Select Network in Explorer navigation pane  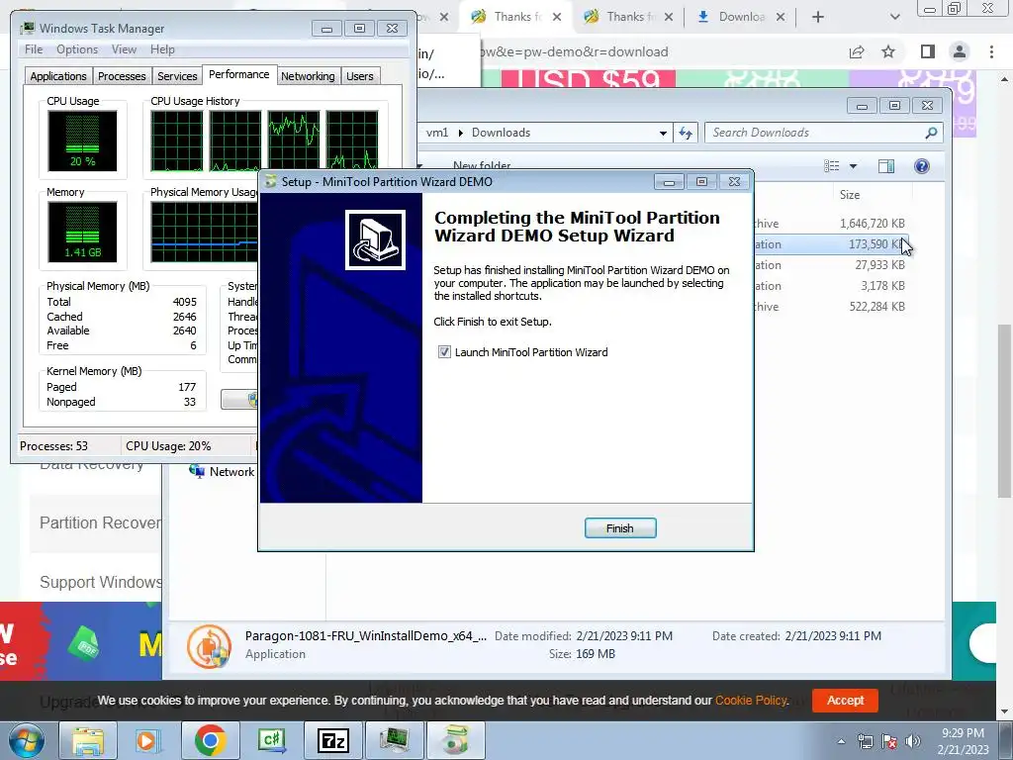pos(222,472)
